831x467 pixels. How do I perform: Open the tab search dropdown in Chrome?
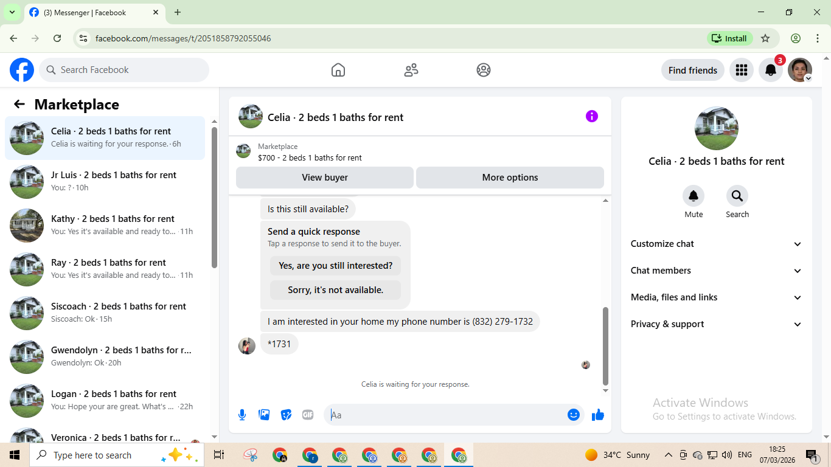click(x=12, y=12)
